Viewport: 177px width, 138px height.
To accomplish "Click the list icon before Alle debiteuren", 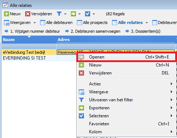I will point(43,23).
